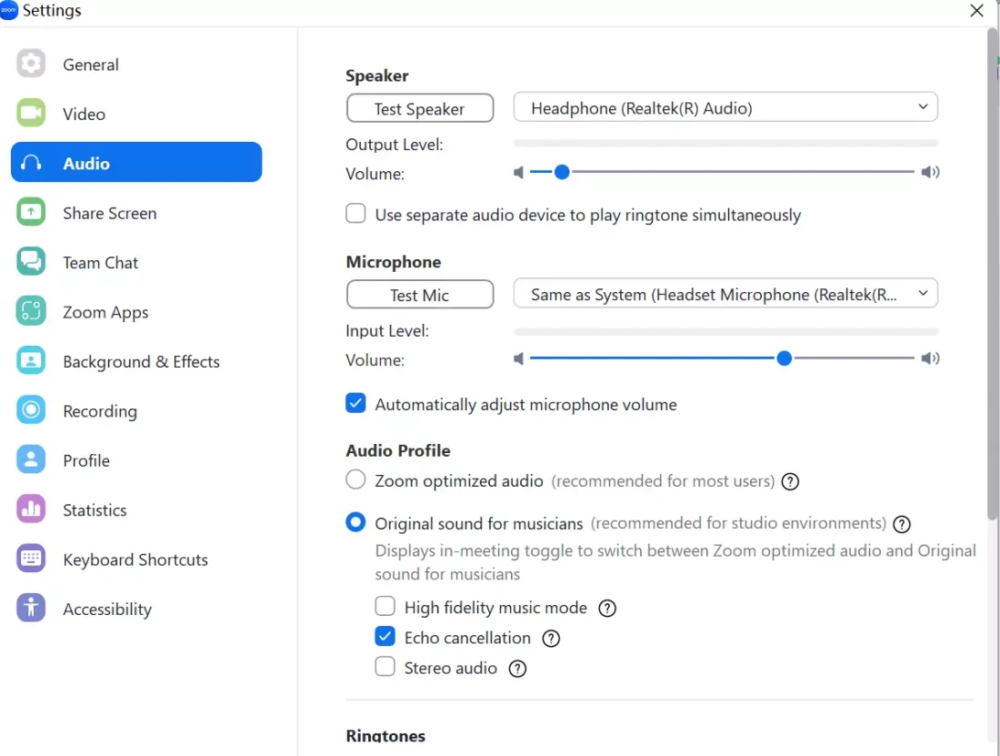
Task: Click the Audio Profile heading
Action: 398,450
